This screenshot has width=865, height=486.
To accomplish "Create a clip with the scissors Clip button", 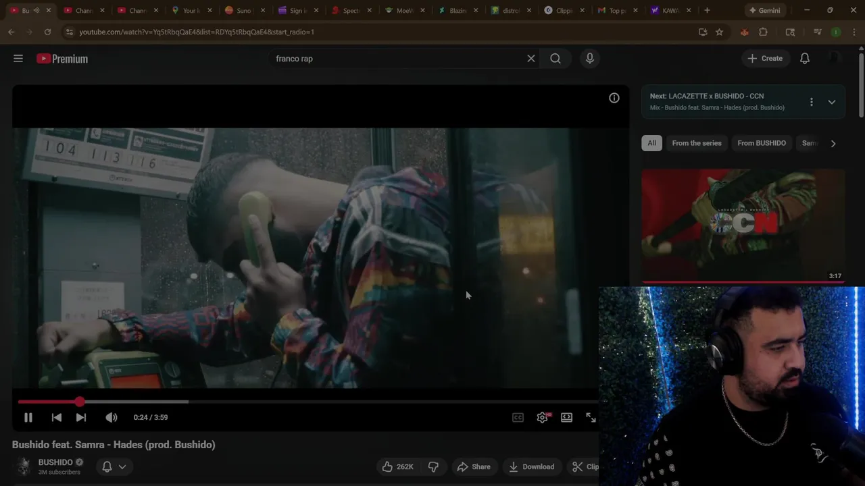I will [x=585, y=466].
